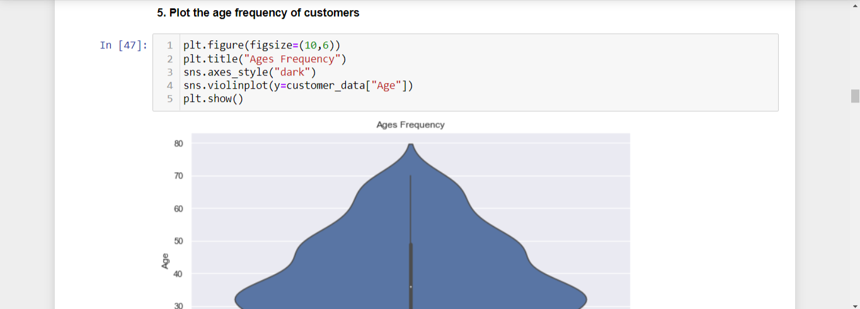This screenshot has width=860, height=309.
Task: Click the y-axis tick label 80
Action: tap(179, 143)
